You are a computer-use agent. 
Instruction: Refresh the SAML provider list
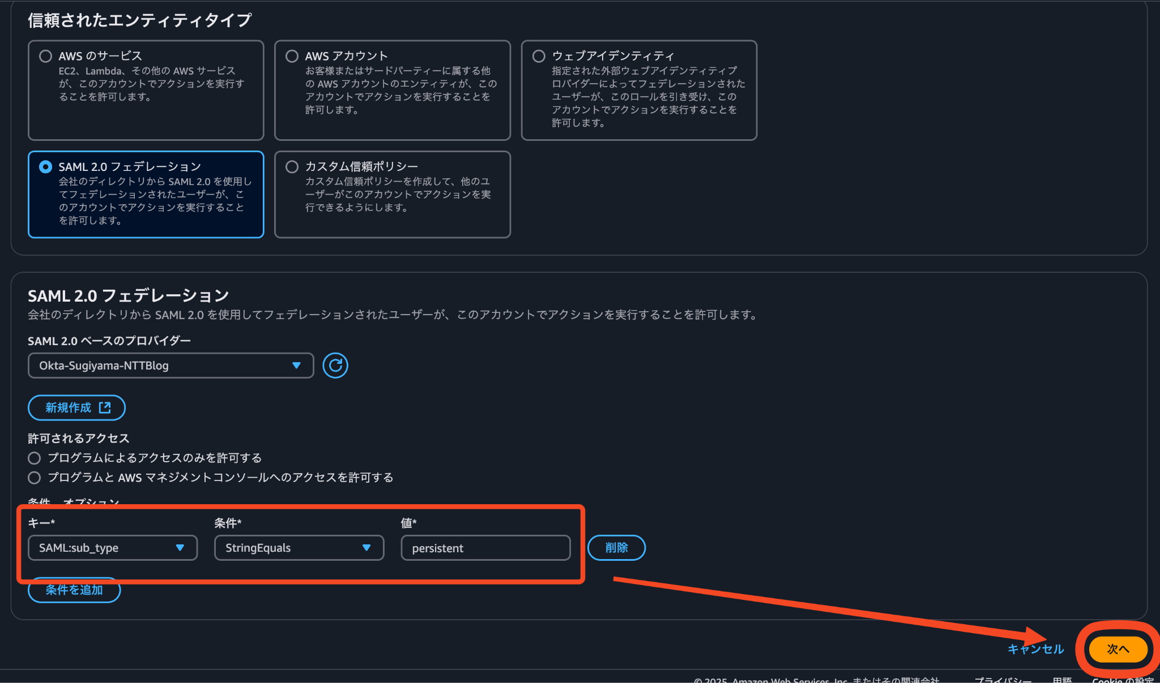click(x=335, y=366)
